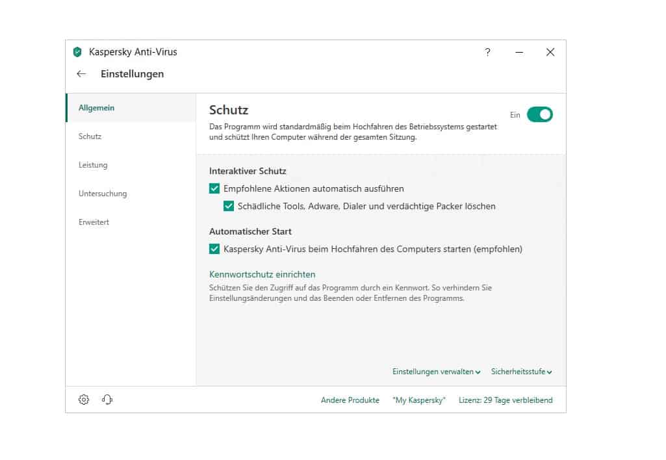Screen dimensions: 666x460
Task: Minimize the Kaspersky Anti-Virus window
Action: coord(519,52)
